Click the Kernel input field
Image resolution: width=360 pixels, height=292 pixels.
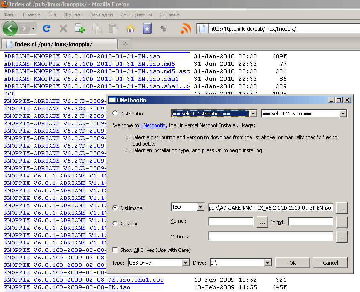click(x=231, y=222)
